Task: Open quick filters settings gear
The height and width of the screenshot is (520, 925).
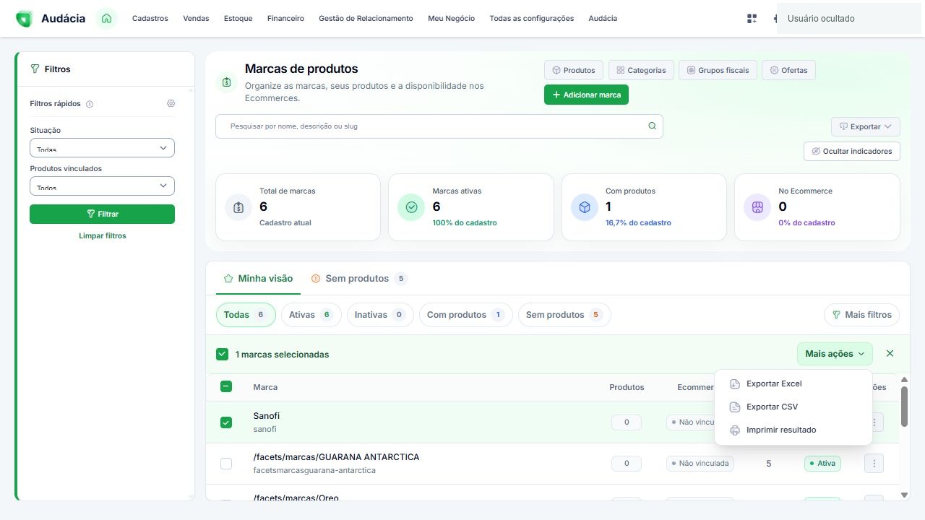Action: point(171,103)
